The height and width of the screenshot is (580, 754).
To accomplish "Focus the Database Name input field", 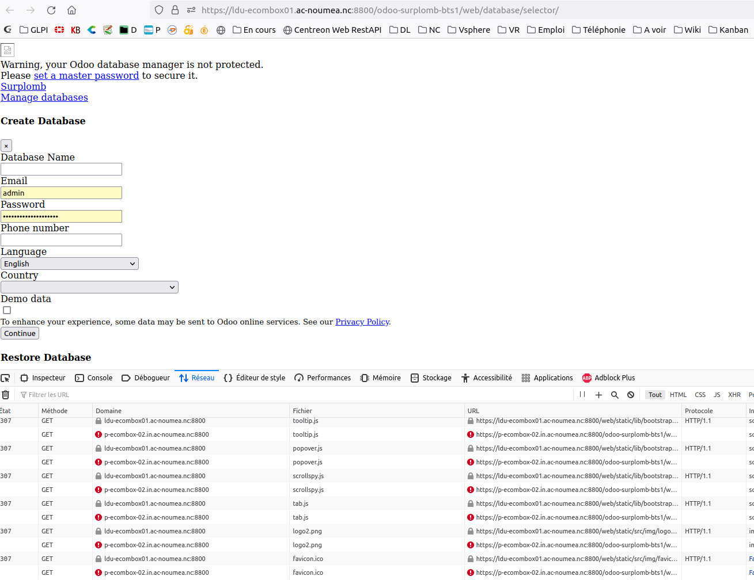I will (x=61, y=169).
